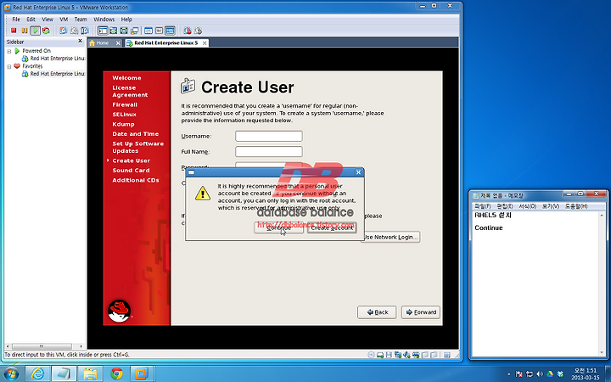
Task: Click the Use Network Login button
Action: coord(391,237)
